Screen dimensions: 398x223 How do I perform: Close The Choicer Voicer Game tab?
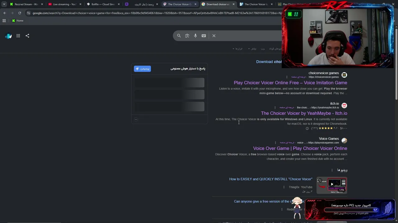tap(195, 4)
